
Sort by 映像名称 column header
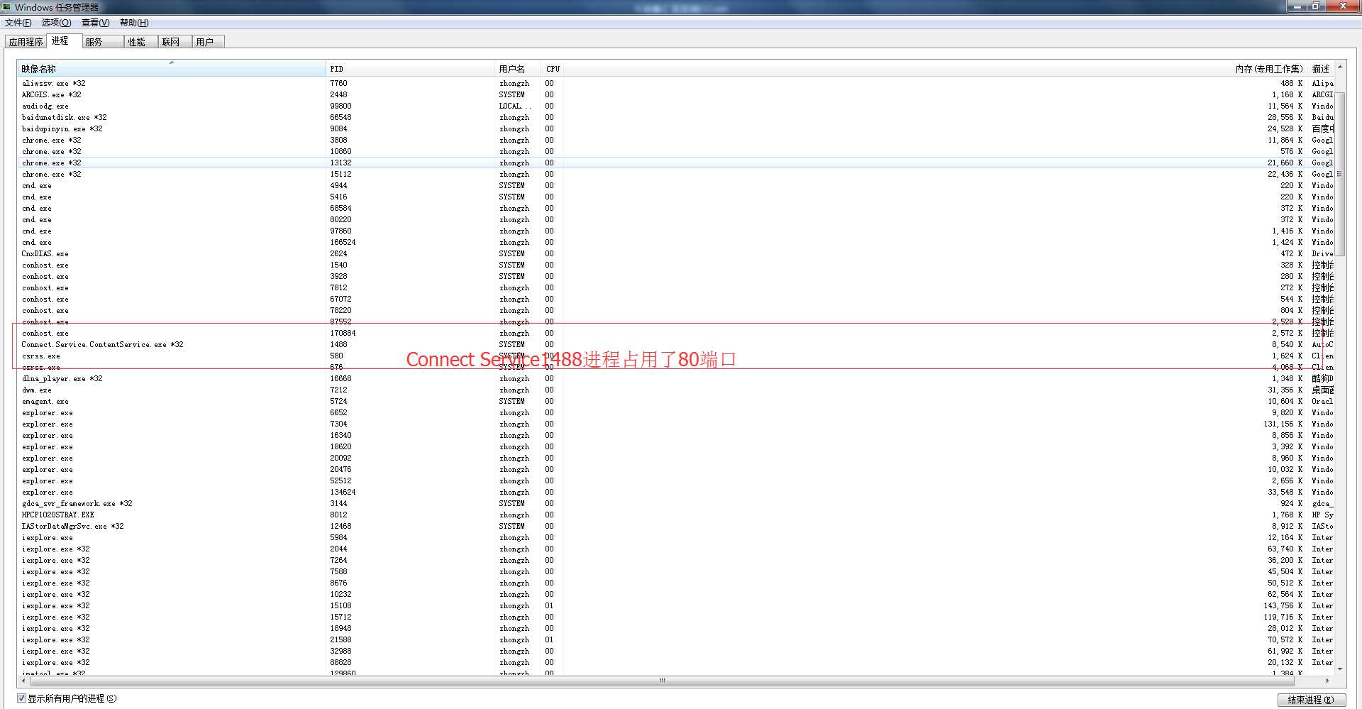click(171, 69)
